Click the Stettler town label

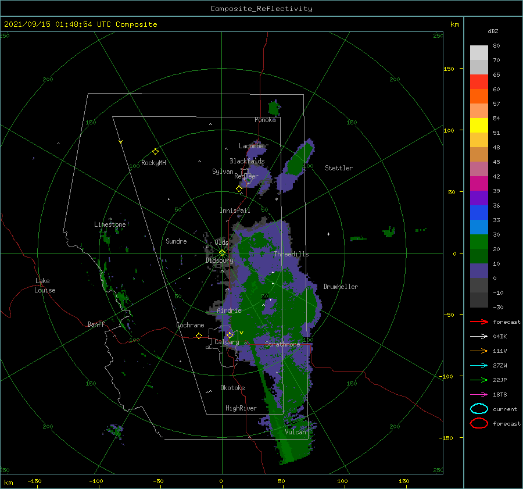(339, 168)
